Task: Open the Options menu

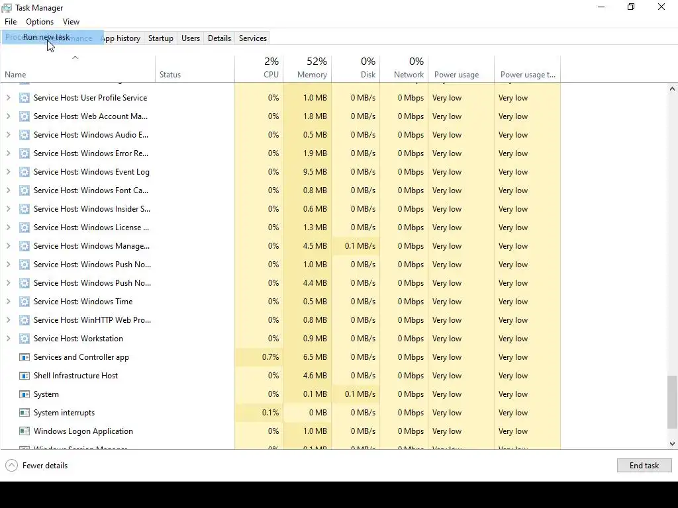Action: pos(40,22)
